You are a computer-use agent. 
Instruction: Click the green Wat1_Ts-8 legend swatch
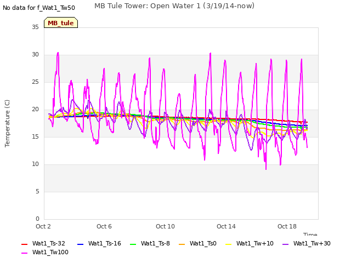coord(133,244)
